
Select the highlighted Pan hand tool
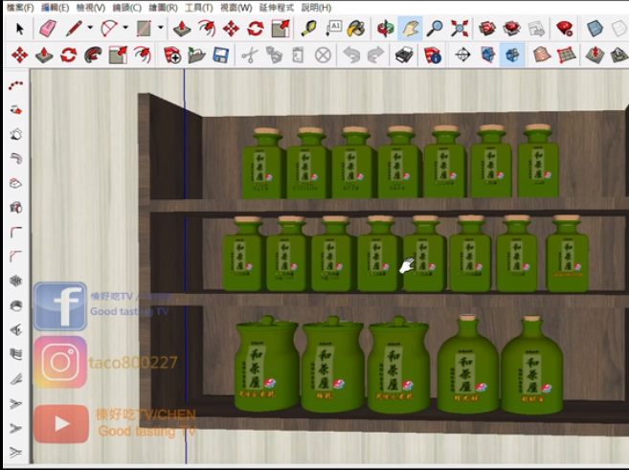(410, 29)
